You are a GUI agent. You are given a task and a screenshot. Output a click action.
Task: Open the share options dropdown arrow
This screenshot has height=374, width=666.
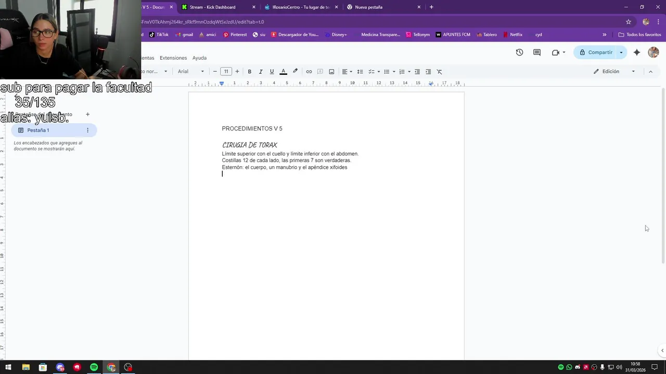[621, 52]
